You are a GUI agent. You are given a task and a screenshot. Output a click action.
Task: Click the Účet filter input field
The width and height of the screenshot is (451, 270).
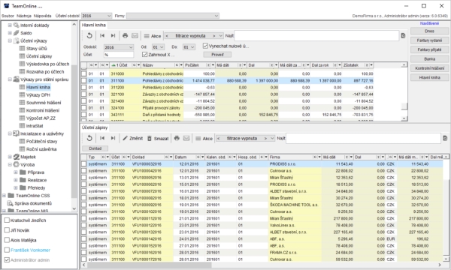click(x=119, y=55)
